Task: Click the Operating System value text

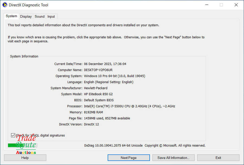Action: [x=114, y=76]
